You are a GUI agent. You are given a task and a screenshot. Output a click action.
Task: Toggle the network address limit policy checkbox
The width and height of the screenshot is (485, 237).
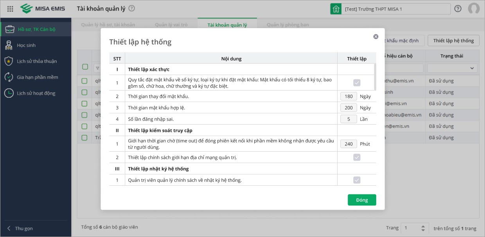(x=357, y=157)
